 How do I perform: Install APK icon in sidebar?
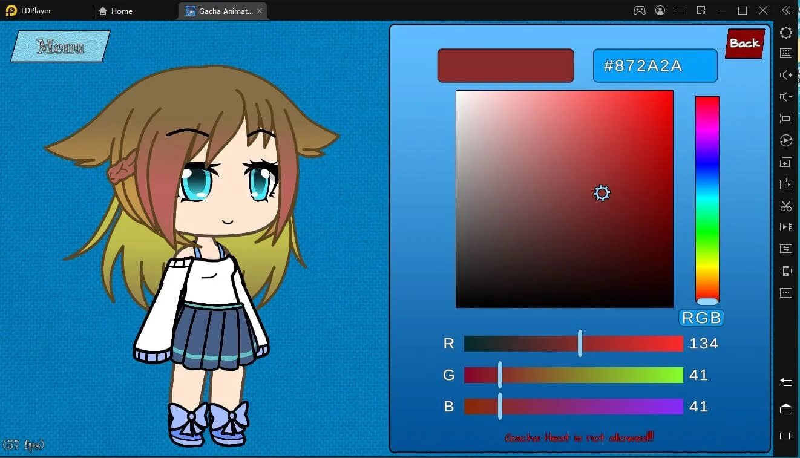(x=785, y=184)
